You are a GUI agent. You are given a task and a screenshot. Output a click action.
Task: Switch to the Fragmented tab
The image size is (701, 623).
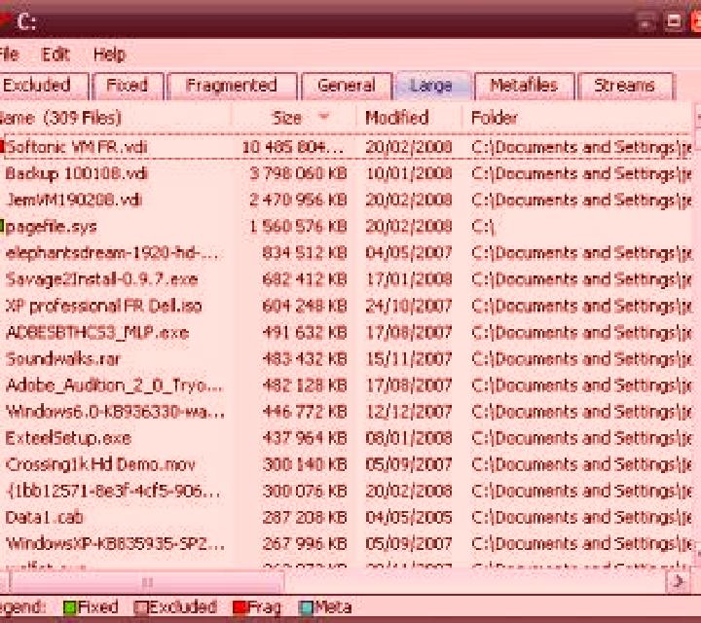232,86
